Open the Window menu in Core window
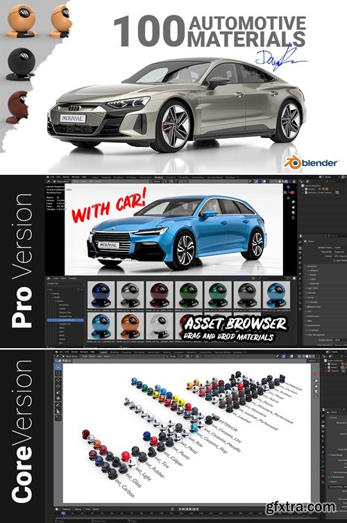 [x=84, y=352]
